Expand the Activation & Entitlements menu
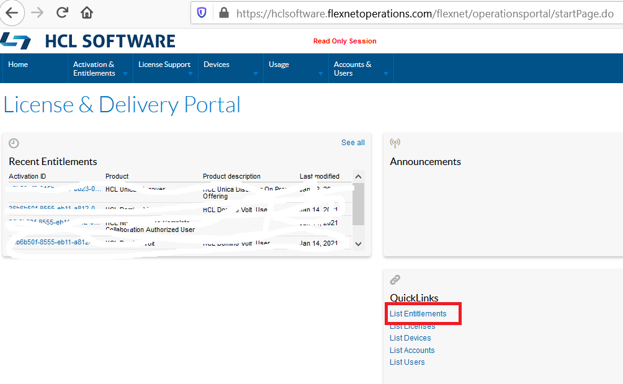This screenshot has width=623, height=384. 99,68
